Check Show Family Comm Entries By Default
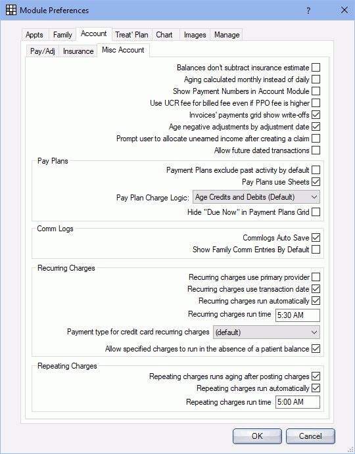 pyautogui.click(x=316, y=249)
